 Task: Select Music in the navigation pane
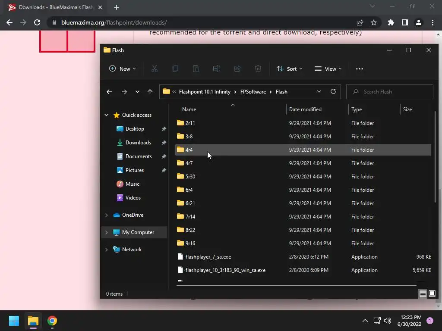point(132,184)
